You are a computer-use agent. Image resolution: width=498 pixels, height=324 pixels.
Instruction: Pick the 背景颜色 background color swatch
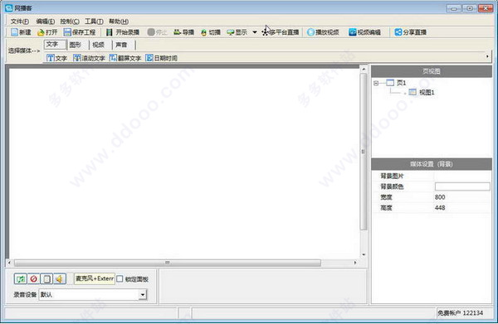pyautogui.click(x=462, y=186)
